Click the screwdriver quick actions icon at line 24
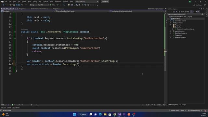208x117 pixels. point(12,64)
